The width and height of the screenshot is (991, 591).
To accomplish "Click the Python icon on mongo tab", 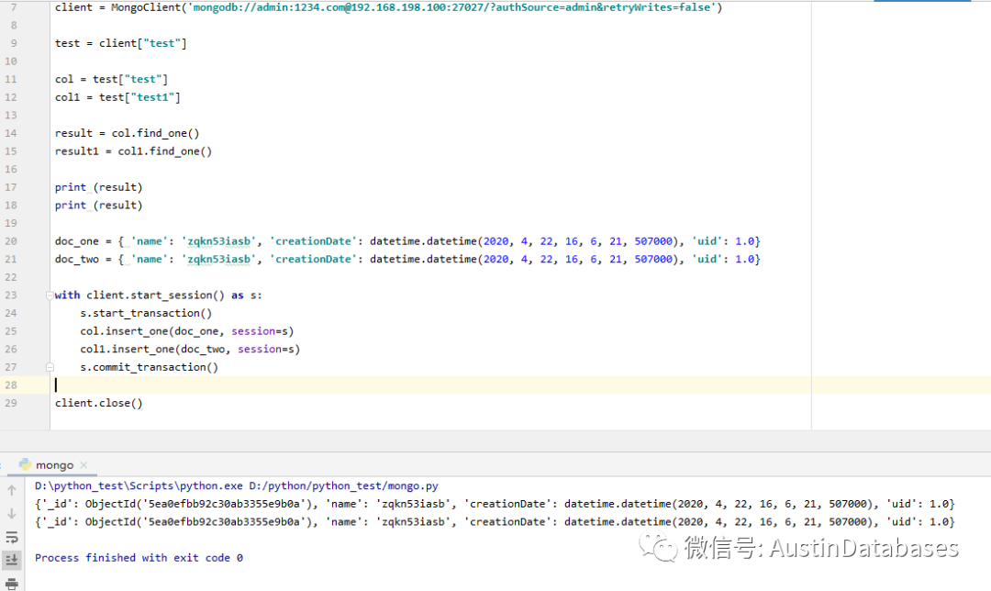I will (x=25, y=464).
